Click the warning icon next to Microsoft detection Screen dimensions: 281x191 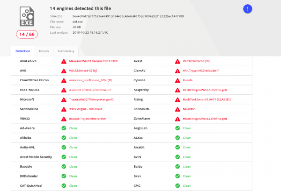[x=64, y=99]
